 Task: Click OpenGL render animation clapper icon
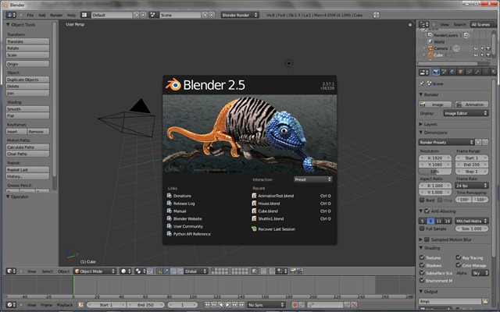point(300,271)
